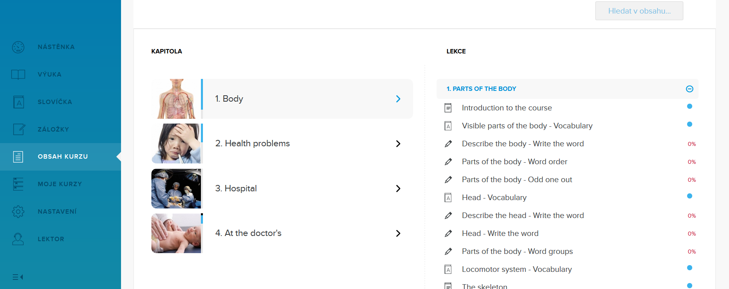Screen dimensions: 729x289
Task: Click status dot for Head - Vocabulary
Action: 689,196
